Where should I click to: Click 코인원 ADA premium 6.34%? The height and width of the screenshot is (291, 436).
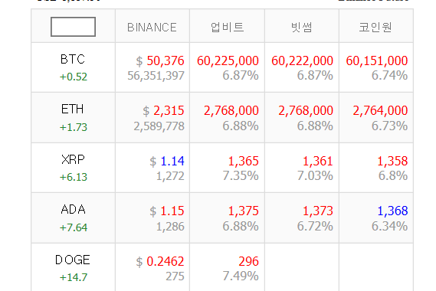(x=389, y=227)
